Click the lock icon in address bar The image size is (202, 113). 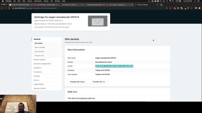[13, 8]
